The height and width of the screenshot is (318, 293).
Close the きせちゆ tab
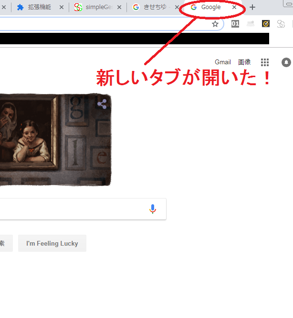click(177, 8)
